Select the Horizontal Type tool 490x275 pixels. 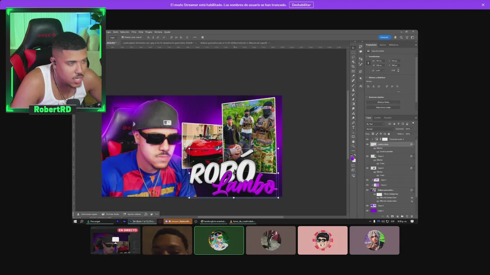click(x=353, y=127)
